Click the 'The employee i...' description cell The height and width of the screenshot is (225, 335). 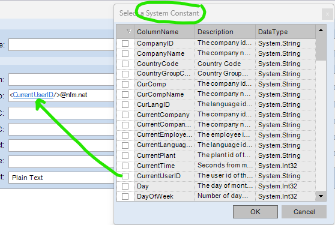point(225,135)
